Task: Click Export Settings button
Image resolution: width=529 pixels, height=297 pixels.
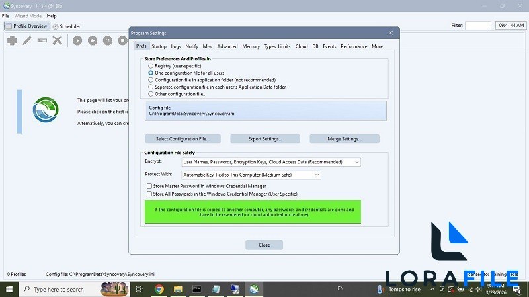Action: click(265, 139)
